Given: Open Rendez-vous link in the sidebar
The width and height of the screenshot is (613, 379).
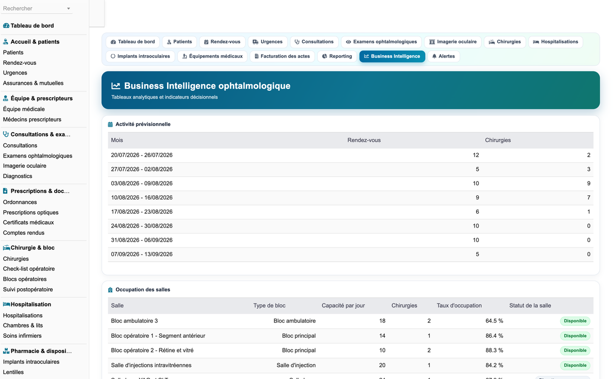Looking at the screenshot, I should [x=19, y=63].
